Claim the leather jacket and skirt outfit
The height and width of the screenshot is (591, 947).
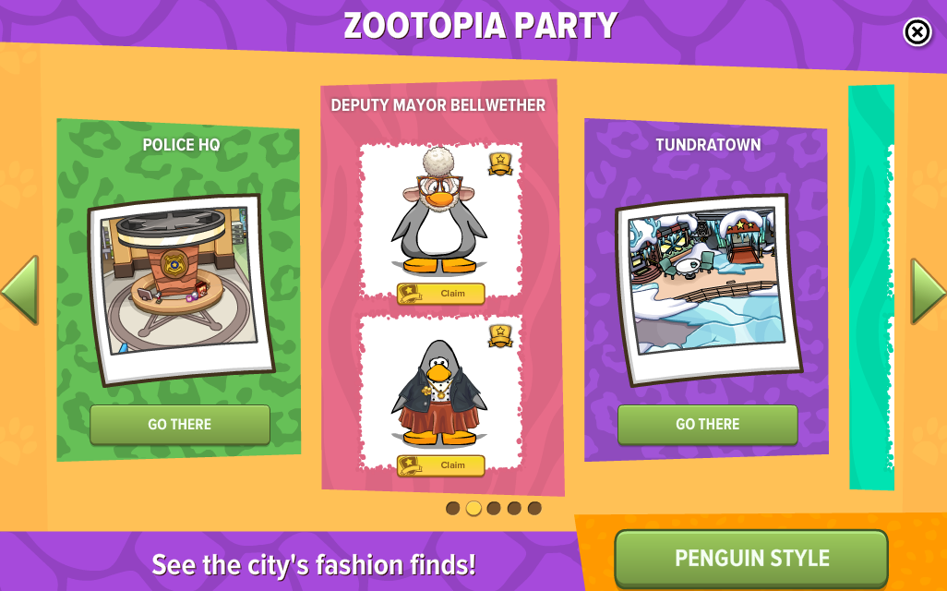click(x=441, y=465)
